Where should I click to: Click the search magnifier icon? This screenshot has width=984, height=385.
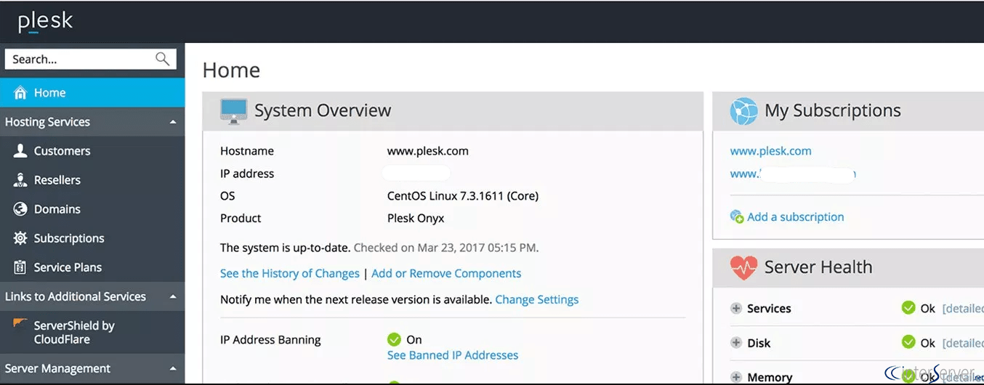(163, 60)
